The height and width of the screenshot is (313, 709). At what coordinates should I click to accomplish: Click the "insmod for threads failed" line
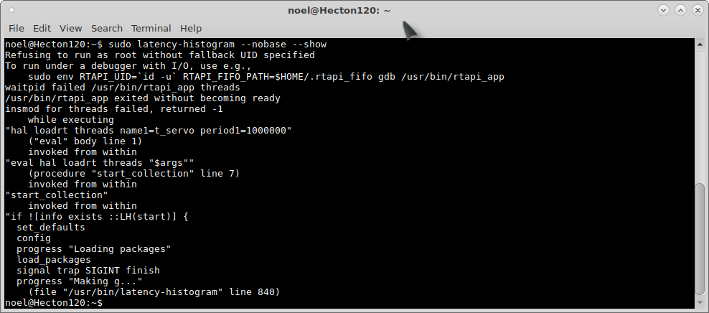click(113, 109)
